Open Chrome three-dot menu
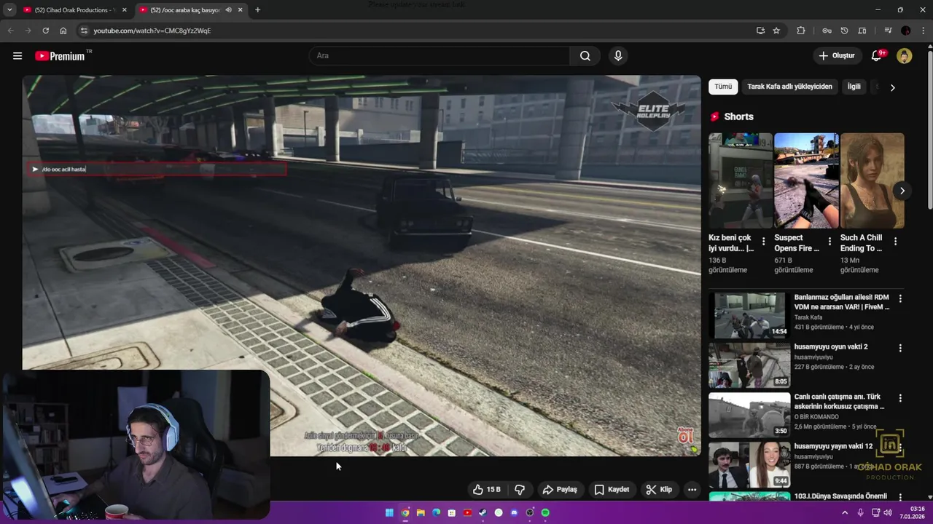This screenshot has width=933, height=524. pos(924,31)
